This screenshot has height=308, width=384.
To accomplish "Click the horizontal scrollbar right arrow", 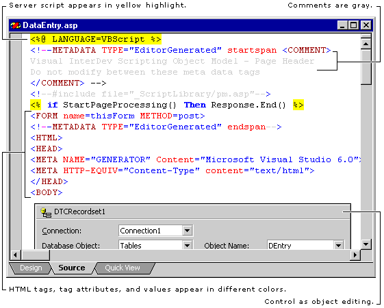I will pyautogui.click(x=355, y=255).
